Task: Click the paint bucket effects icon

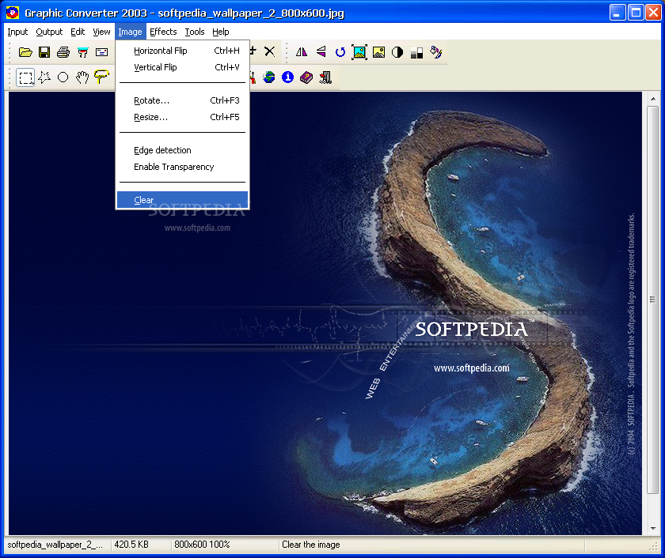Action: tap(436, 52)
